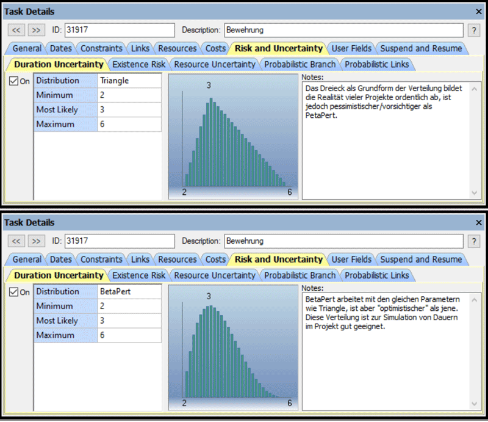Switch to Existence Risk tab in Triangle panel
488x422 pixels.
click(138, 64)
